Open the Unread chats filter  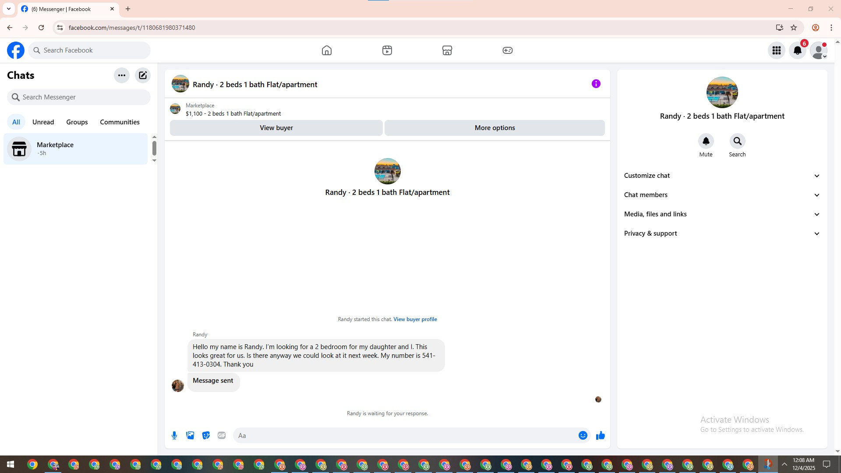[x=43, y=122]
